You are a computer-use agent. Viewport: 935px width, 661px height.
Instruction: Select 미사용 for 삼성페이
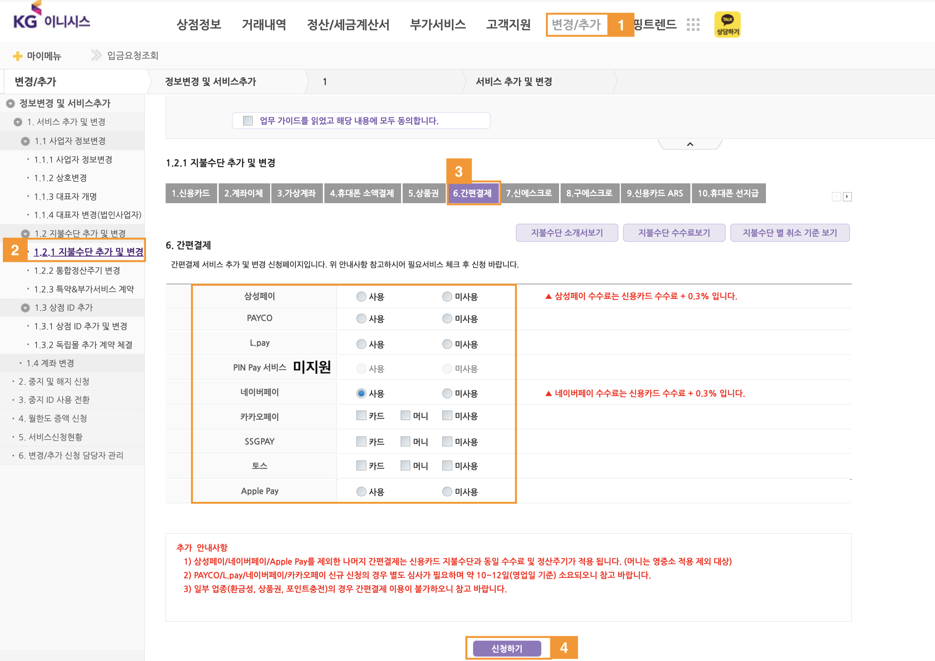[447, 297]
